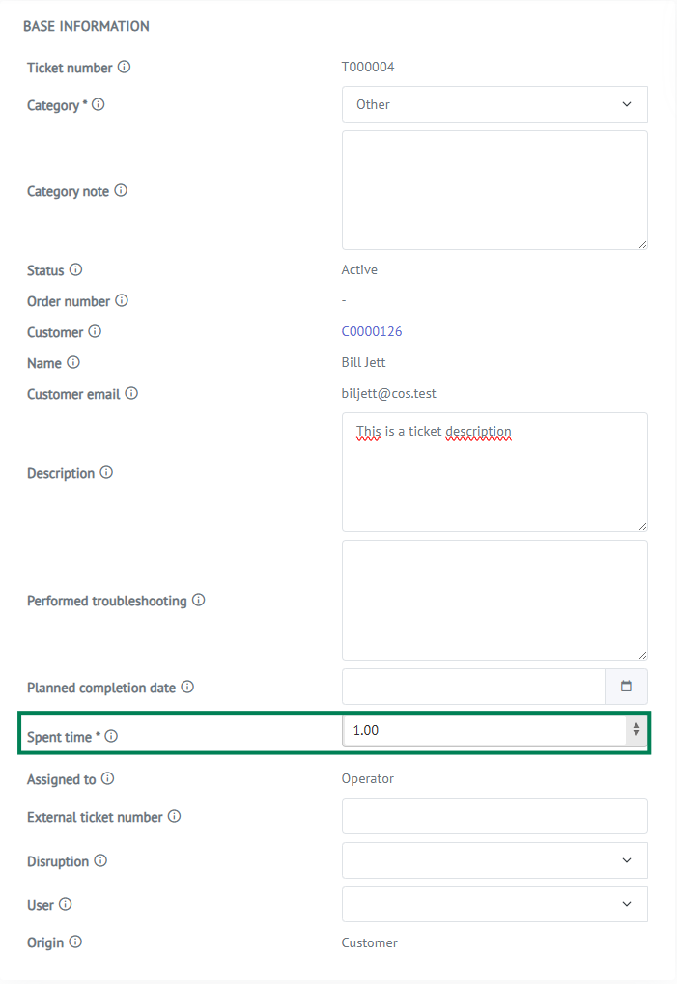
Task: Click the info icon beside Category note
Action: pyautogui.click(x=121, y=190)
